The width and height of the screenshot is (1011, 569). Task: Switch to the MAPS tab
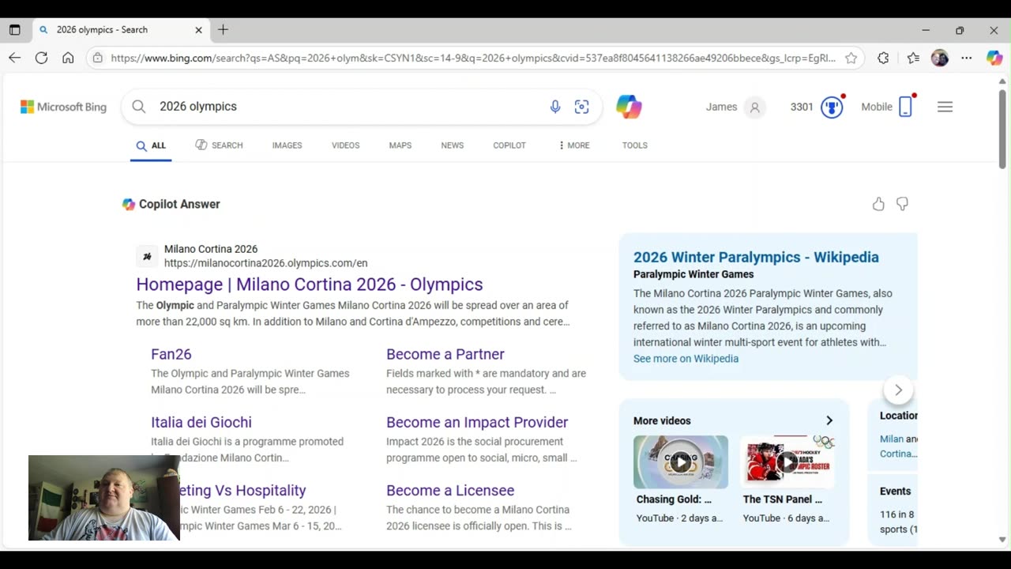(x=400, y=145)
